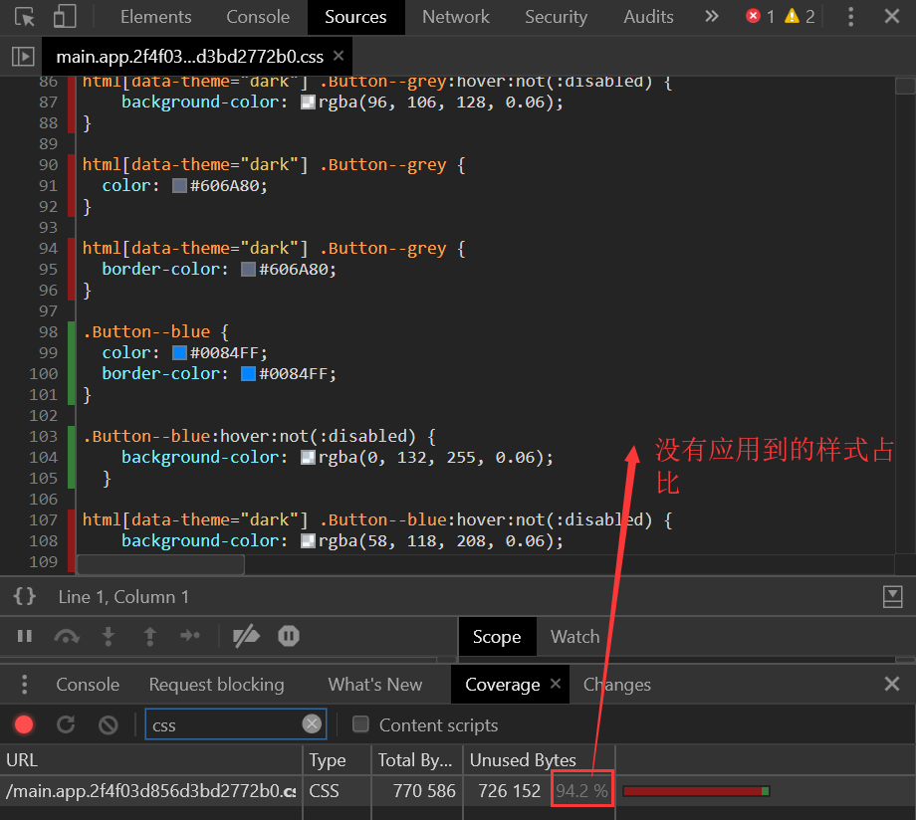Sort coverage by Type column

(x=338, y=760)
